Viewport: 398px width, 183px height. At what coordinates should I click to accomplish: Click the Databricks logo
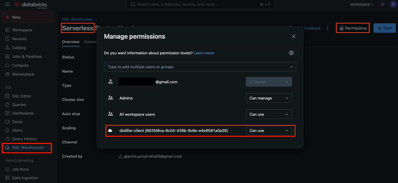click(x=30, y=4)
